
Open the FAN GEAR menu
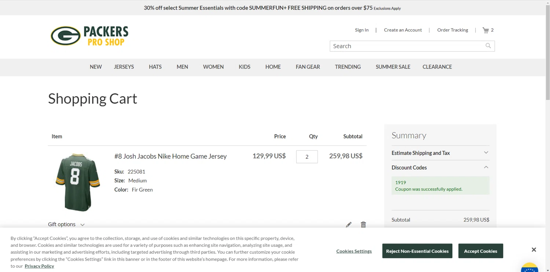[308, 67]
